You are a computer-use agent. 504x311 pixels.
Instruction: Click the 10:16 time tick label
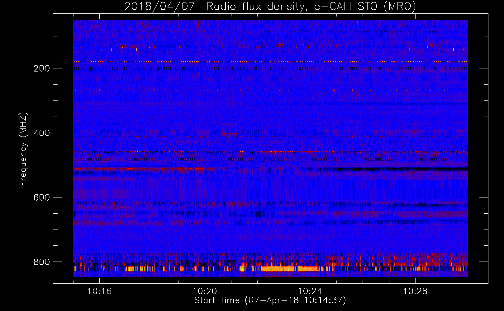pos(99,291)
